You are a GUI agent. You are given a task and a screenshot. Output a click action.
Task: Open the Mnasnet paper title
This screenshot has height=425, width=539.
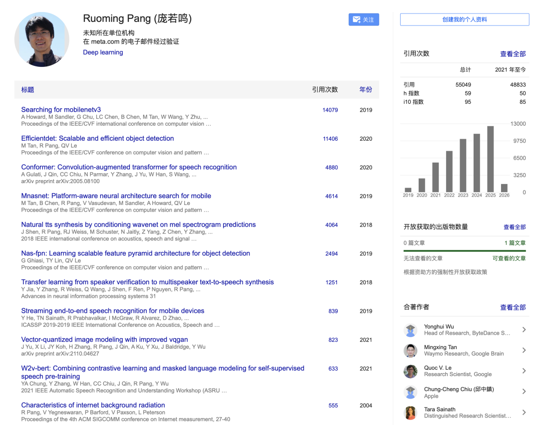(116, 196)
